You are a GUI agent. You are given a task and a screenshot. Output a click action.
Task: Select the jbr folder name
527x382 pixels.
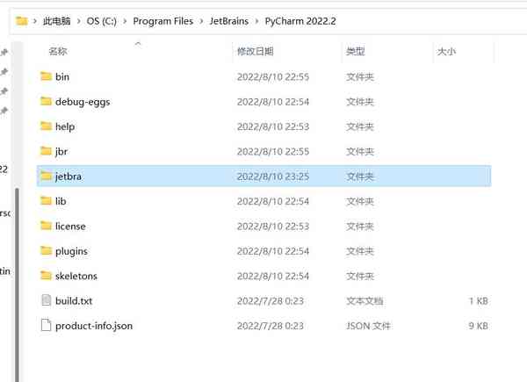point(61,152)
